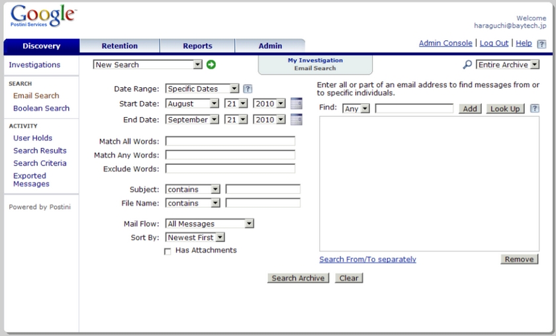Click the Date Range help question mark

coord(248,89)
